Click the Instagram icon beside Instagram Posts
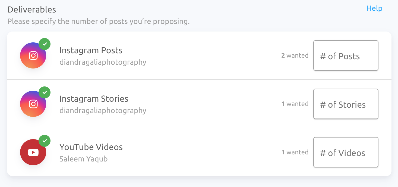Image resolution: width=398 pixels, height=187 pixels. pyautogui.click(x=33, y=55)
